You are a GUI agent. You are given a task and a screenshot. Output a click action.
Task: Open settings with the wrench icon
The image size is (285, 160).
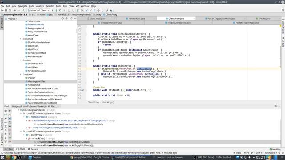[x=107, y=10]
